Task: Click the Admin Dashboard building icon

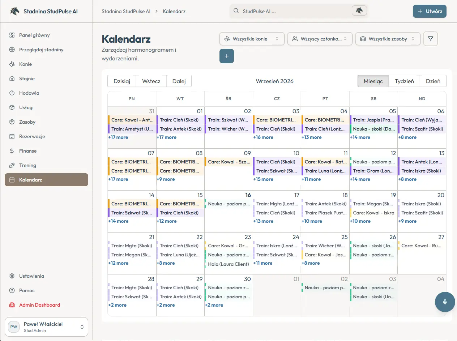Action: point(12,305)
